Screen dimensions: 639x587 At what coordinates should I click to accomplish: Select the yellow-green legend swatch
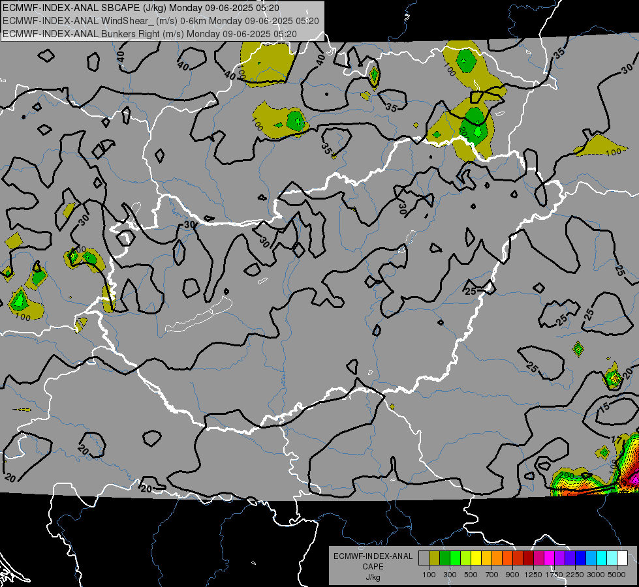pyautogui.click(x=465, y=558)
